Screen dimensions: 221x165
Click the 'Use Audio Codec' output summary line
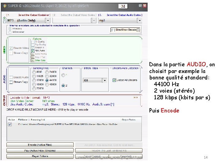(62, 105)
